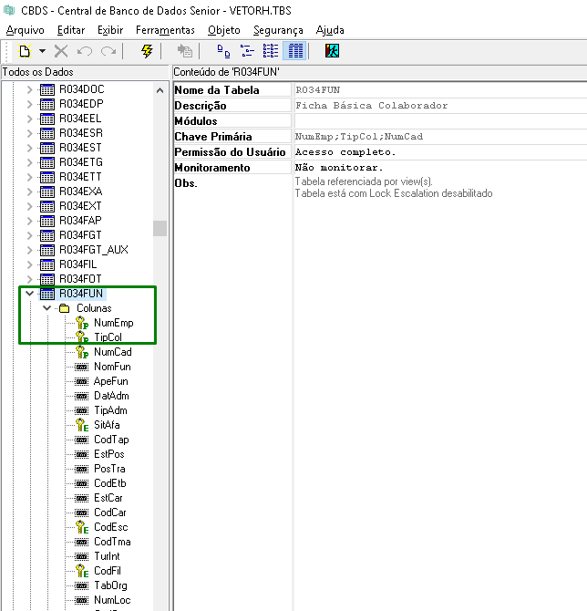Toggle the list view mode button
The image size is (587, 611).
point(271,51)
